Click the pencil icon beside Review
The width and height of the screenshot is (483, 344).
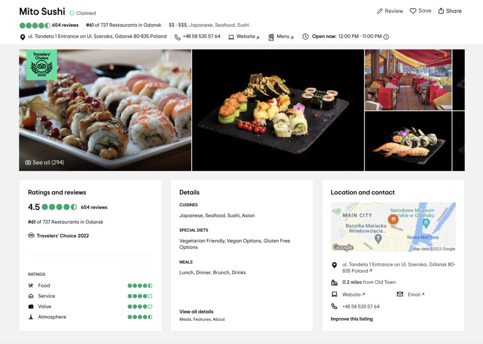coord(380,11)
